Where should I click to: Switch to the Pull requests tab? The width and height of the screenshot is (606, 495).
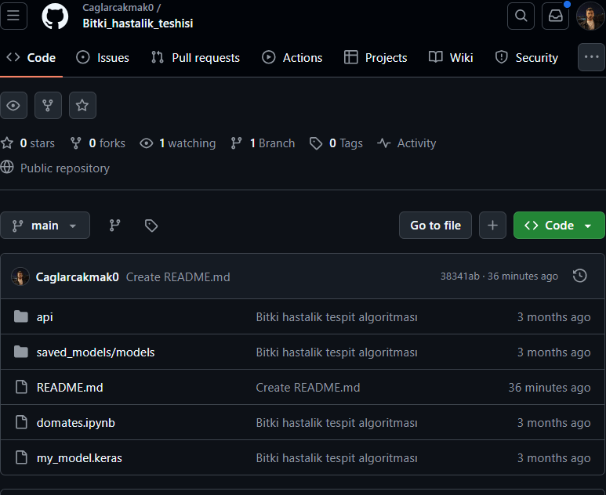point(195,57)
